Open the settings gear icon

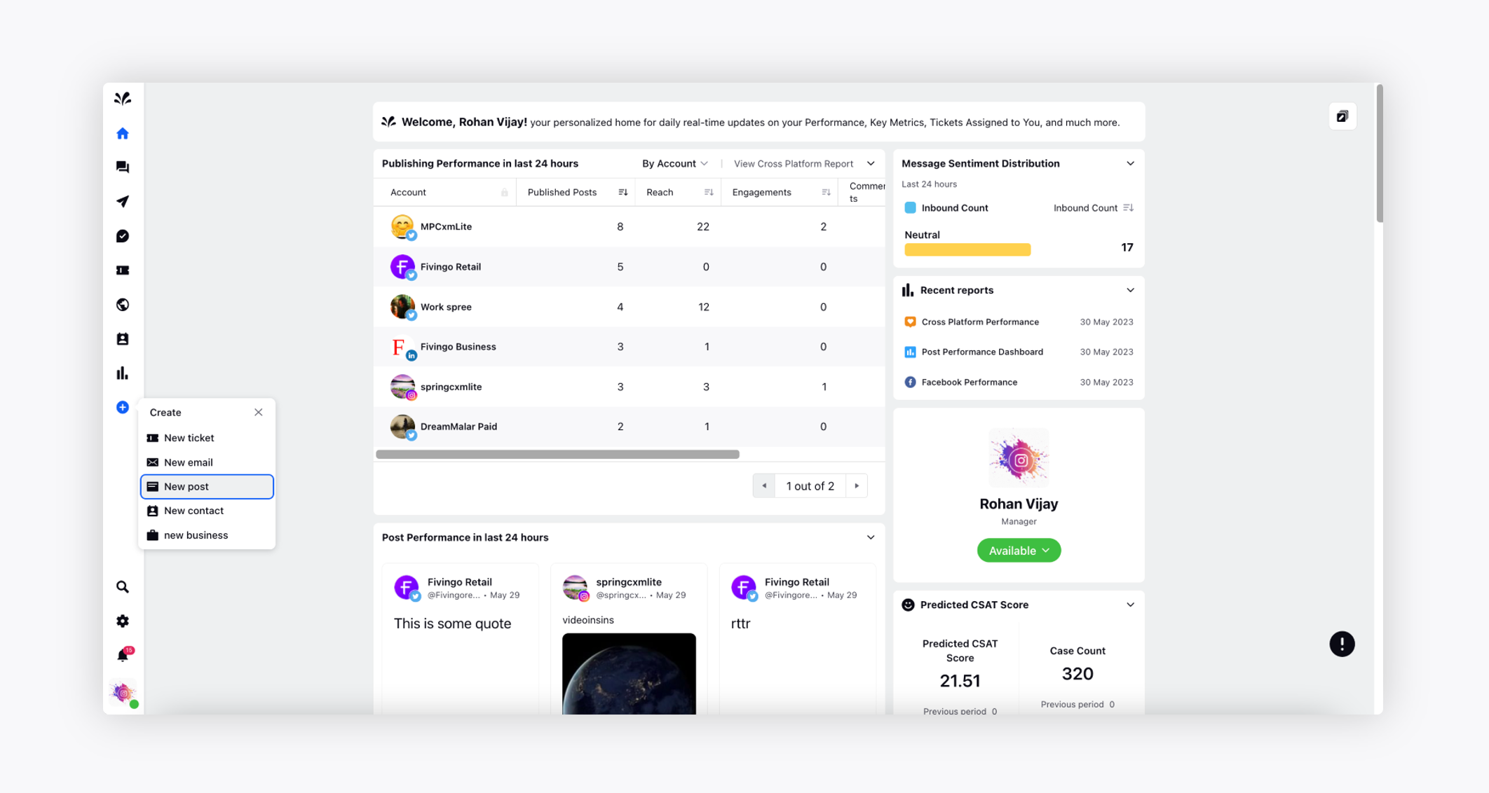tap(123, 621)
